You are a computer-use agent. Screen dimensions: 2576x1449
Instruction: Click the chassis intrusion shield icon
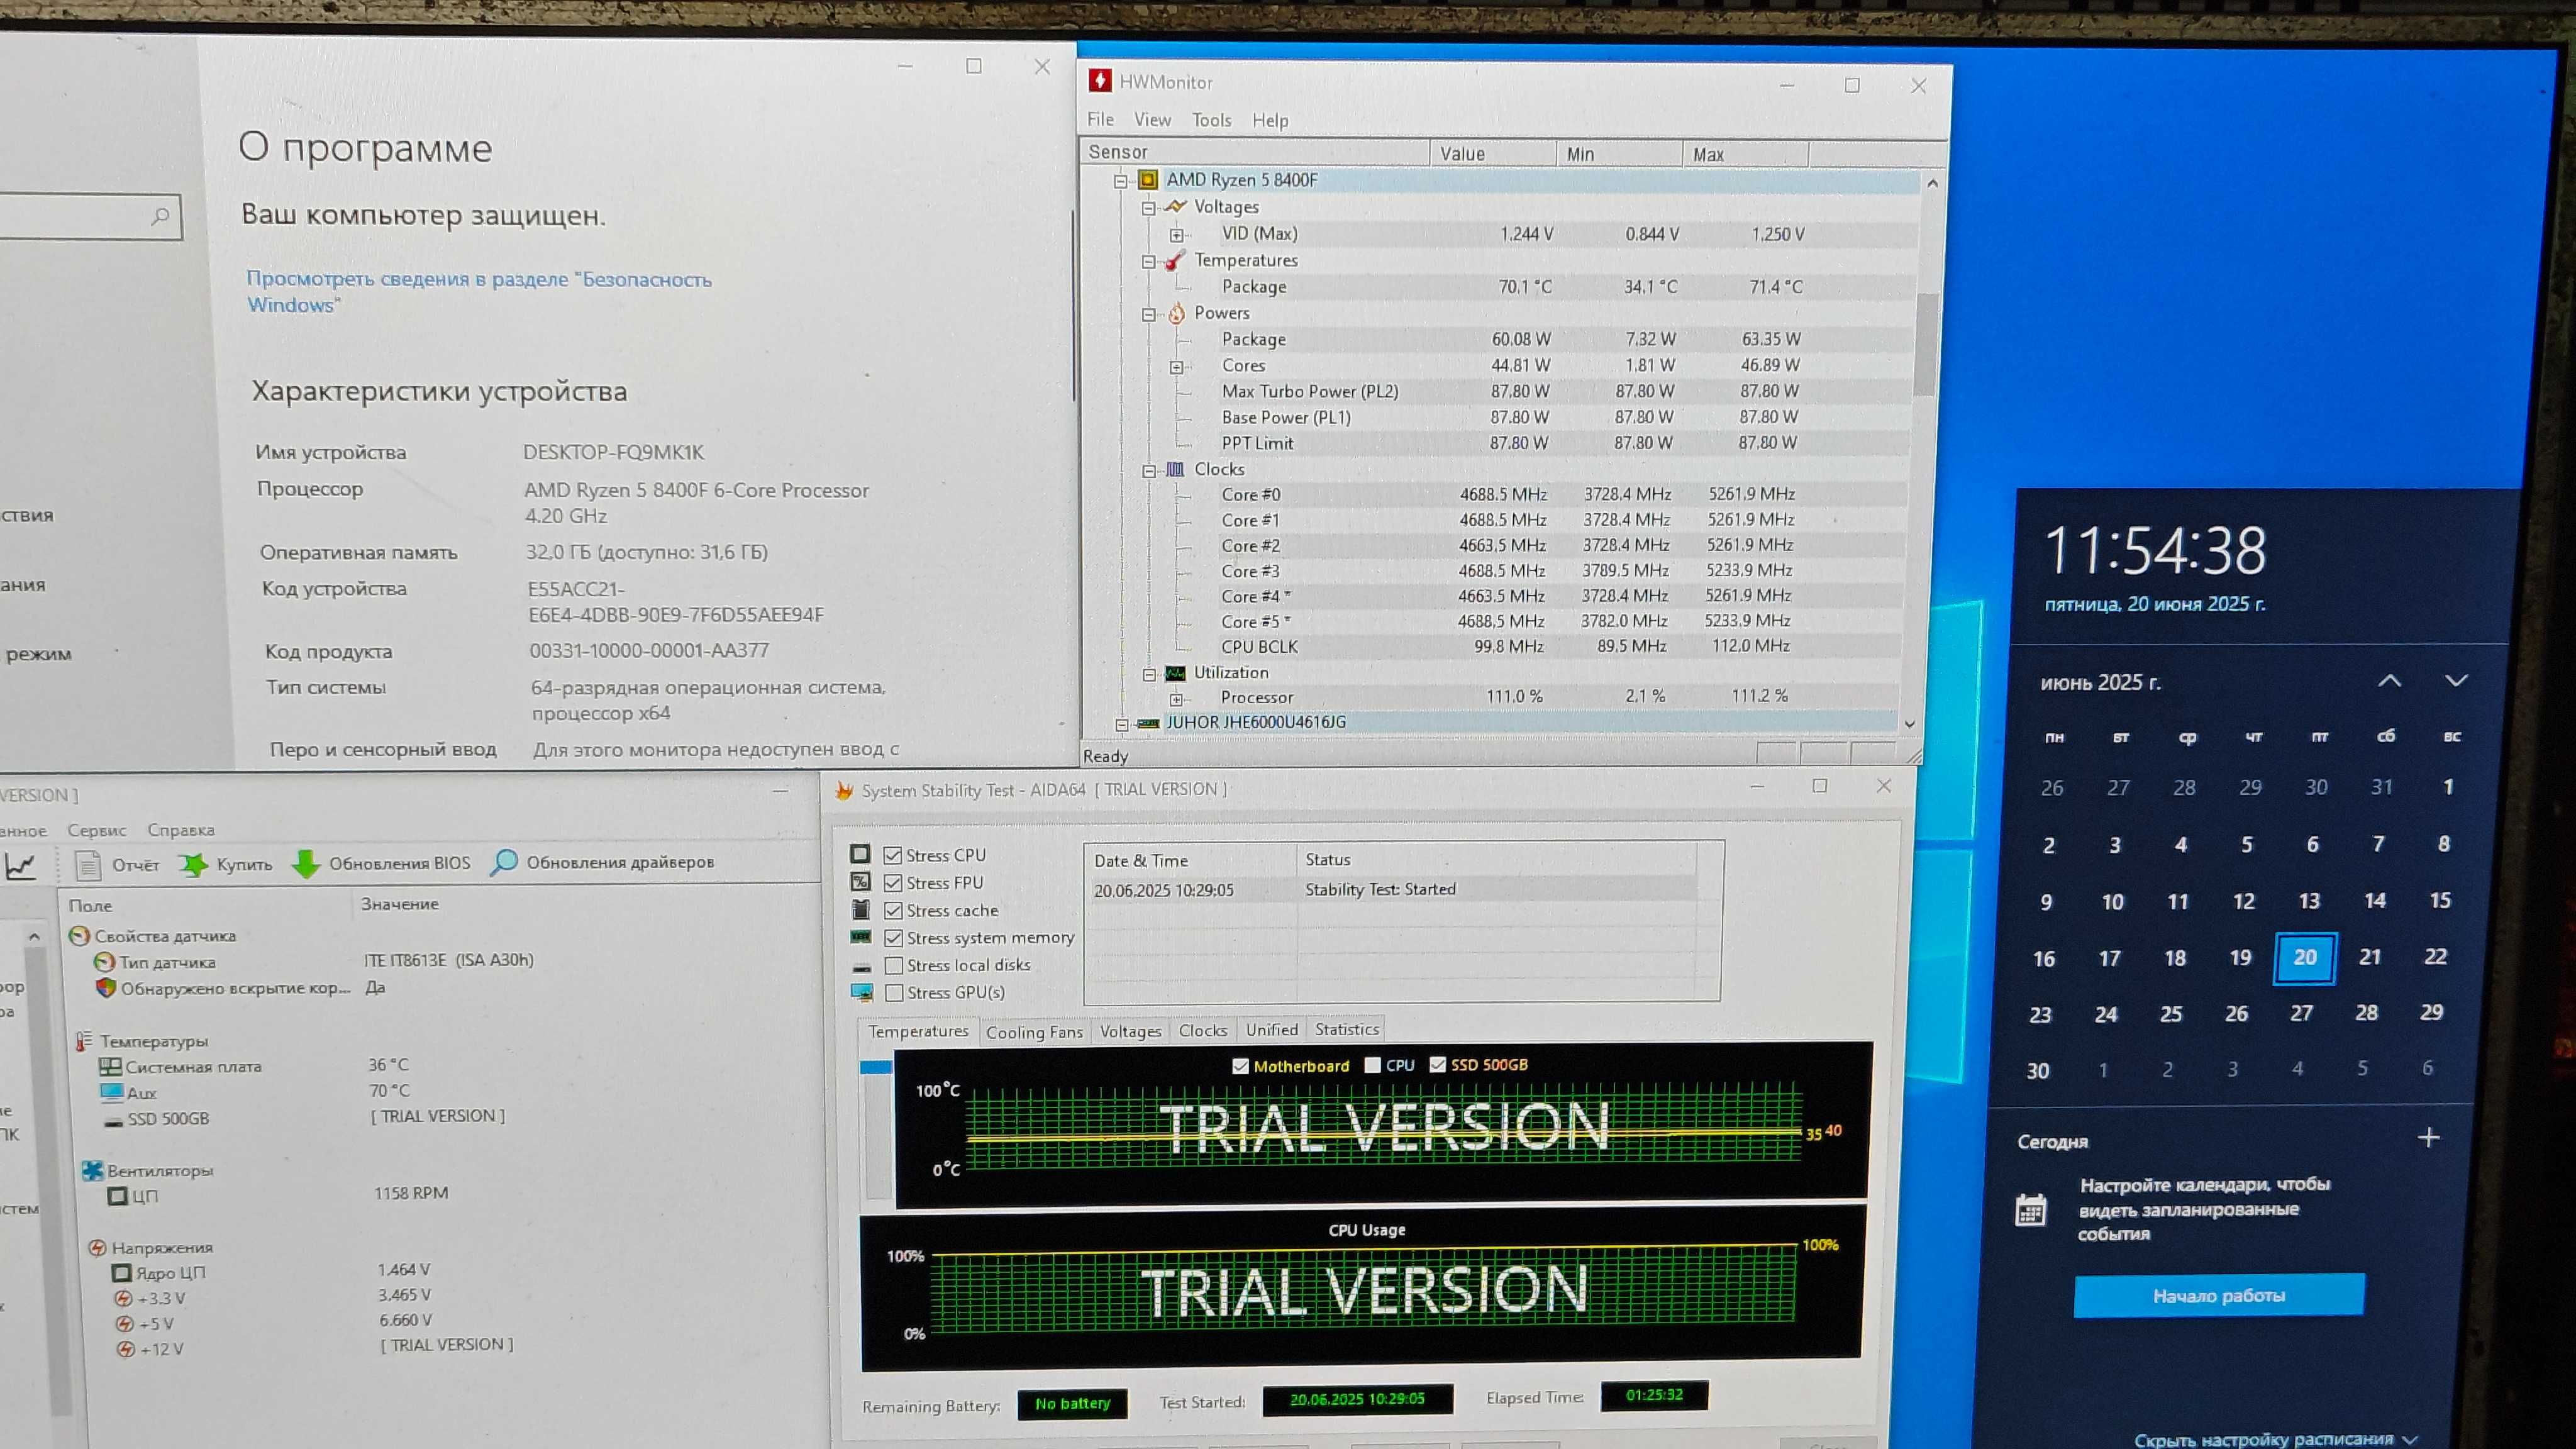pyautogui.click(x=105, y=988)
